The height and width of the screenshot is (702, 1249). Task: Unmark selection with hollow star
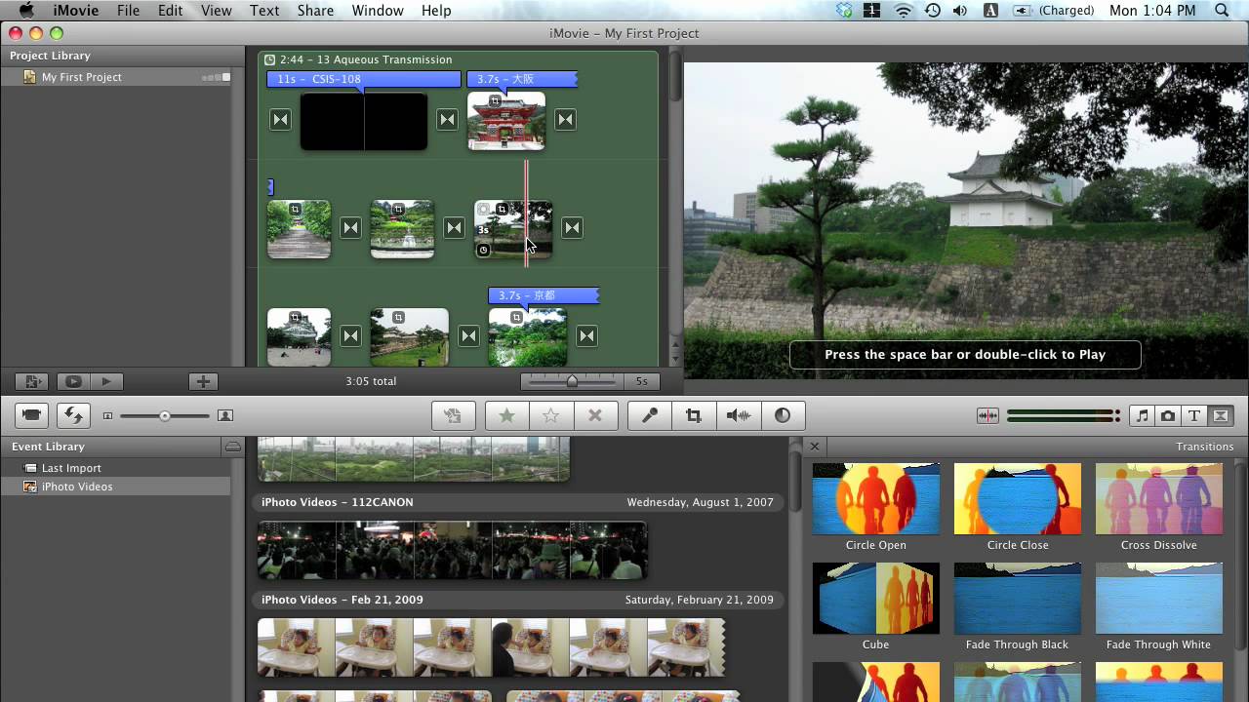pos(551,415)
